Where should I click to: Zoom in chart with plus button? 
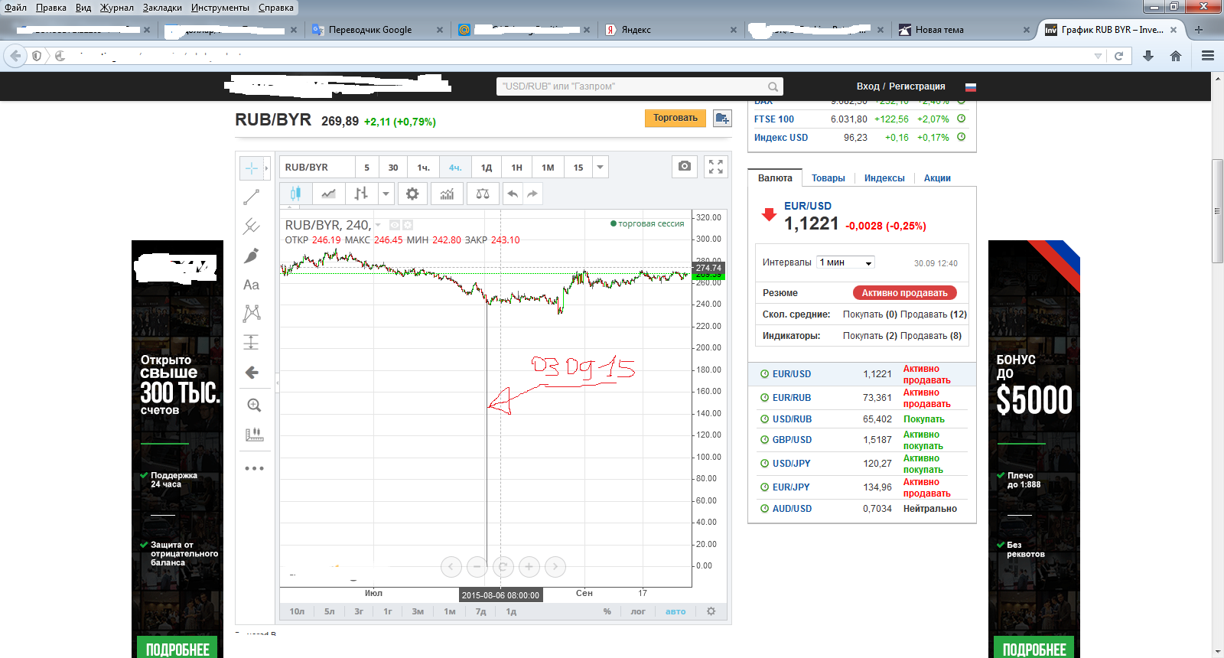[529, 567]
